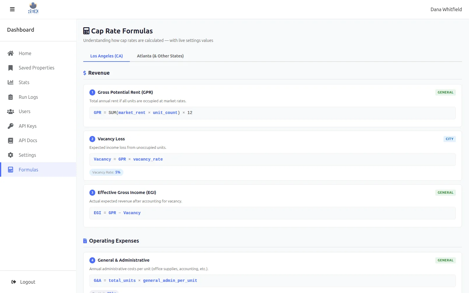
Task: Click the G&A total_units formula line
Action: pyautogui.click(x=273, y=281)
